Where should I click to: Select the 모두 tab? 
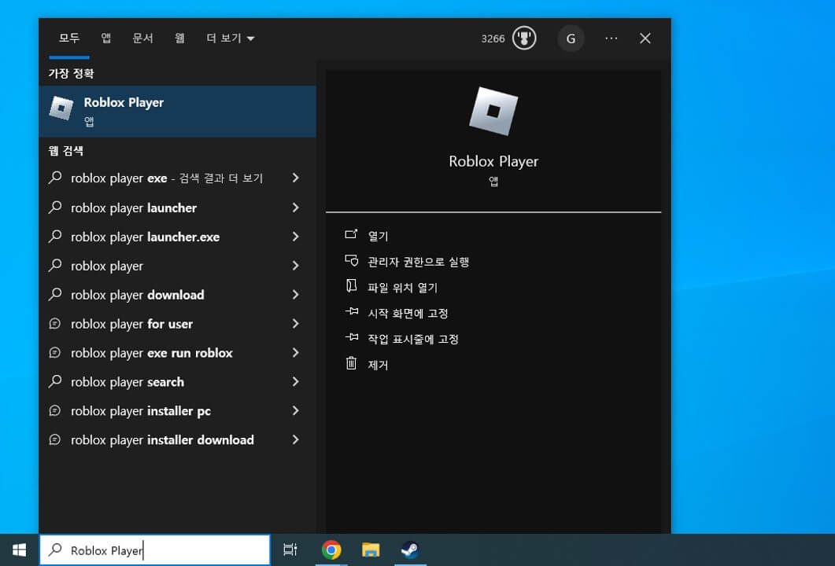click(x=69, y=39)
